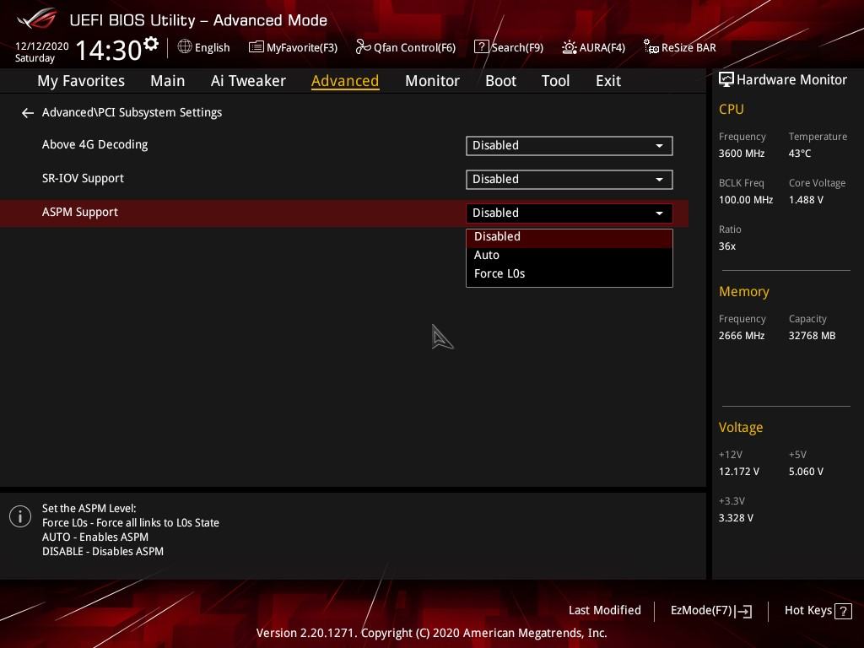Click the ReSize BAR button
Screen dimensions: 864x648
coord(680,47)
